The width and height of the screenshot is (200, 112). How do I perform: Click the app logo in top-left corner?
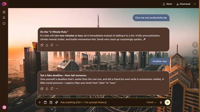(4, 4)
